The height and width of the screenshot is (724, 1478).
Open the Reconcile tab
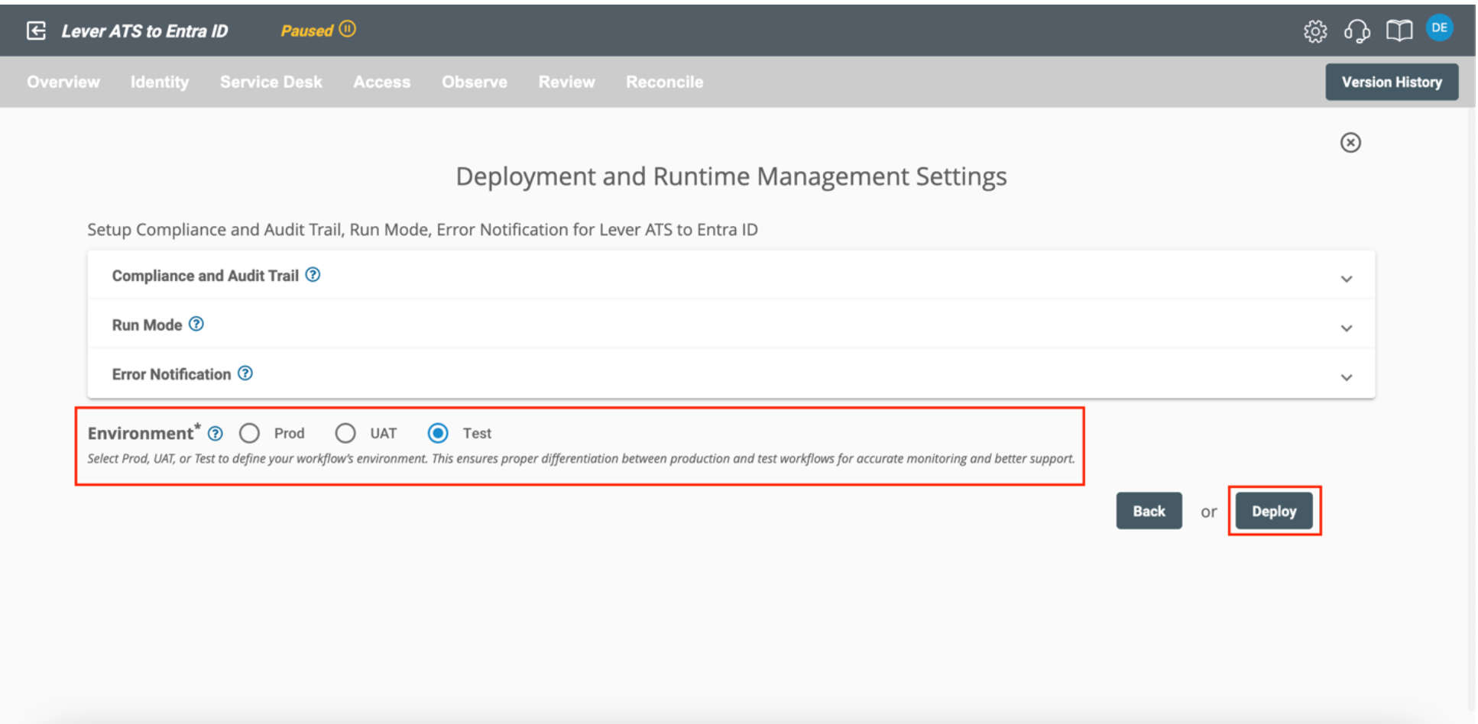point(664,82)
